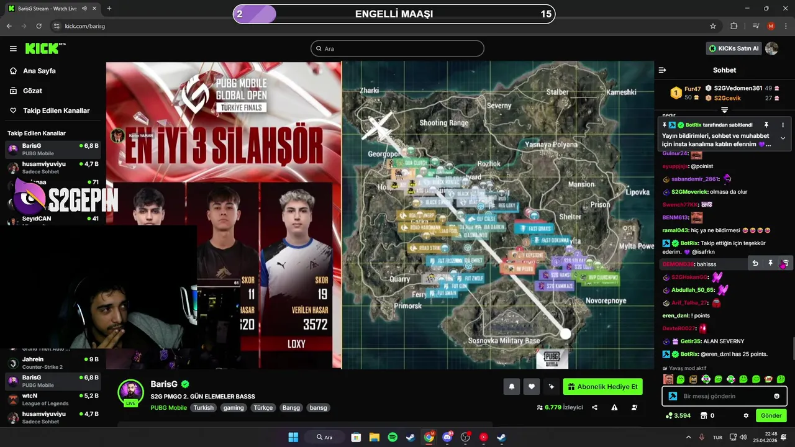
Task: View site information icon in address bar
Action: (x=56, y=26)
